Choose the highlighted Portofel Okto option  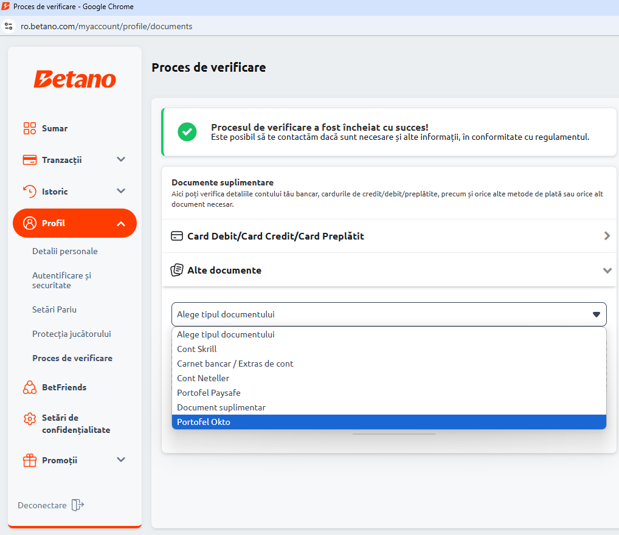coord(389,422)
